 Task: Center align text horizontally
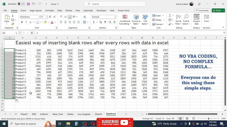pos(65,22)
